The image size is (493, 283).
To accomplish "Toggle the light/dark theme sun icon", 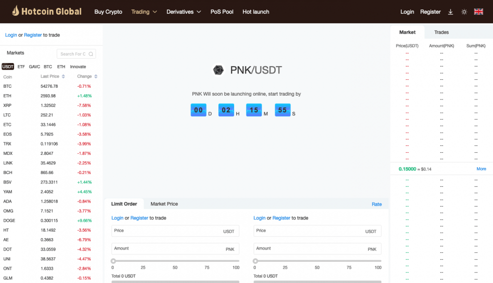I will (464, 12).
